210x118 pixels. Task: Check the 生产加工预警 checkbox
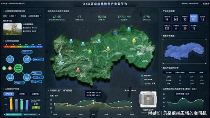[x=142, y=84]
